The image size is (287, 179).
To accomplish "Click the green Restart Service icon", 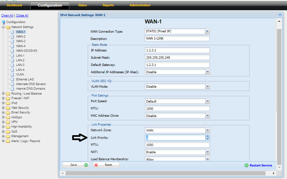I will tap(246, 165).
